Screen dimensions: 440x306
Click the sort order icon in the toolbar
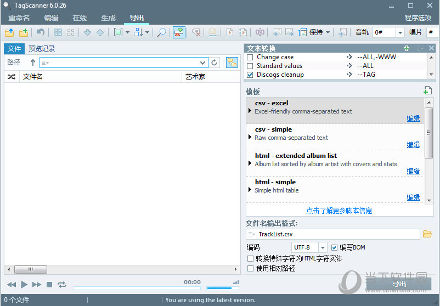coord(138,32)
